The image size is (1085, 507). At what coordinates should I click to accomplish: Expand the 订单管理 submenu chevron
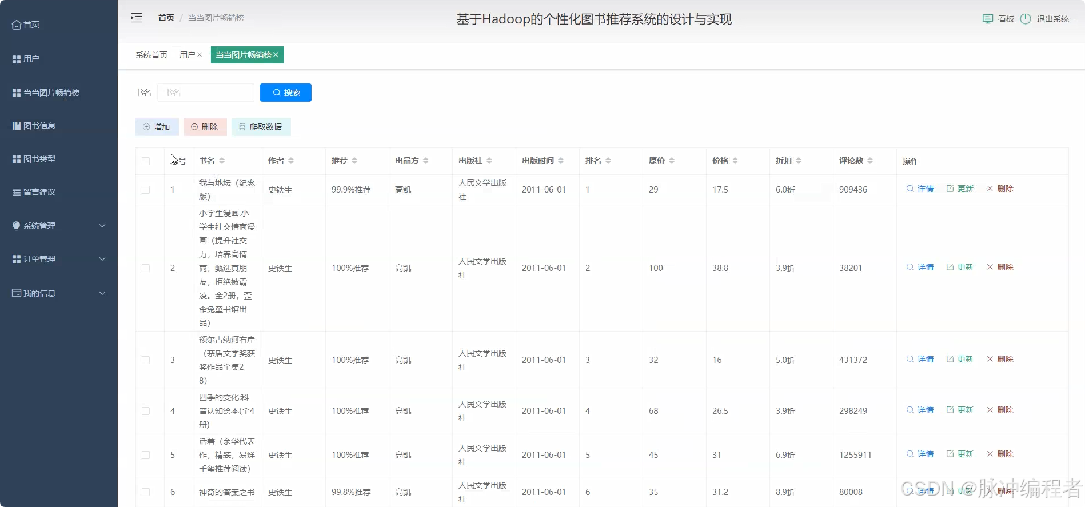102,259
